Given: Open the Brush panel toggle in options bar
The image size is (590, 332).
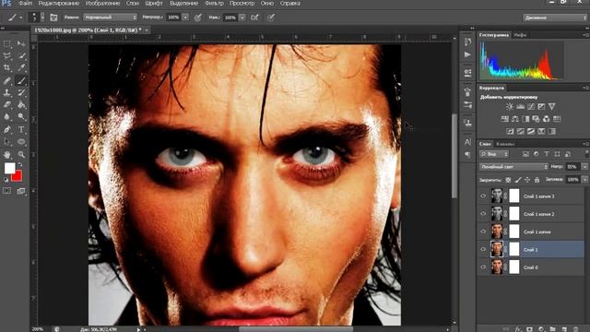Looking at the screenshot, I should 53,18.
